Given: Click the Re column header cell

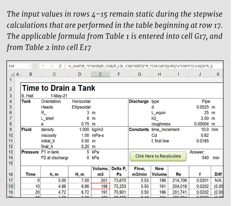Looking at the screenshot, I should [x=179, y=174].
